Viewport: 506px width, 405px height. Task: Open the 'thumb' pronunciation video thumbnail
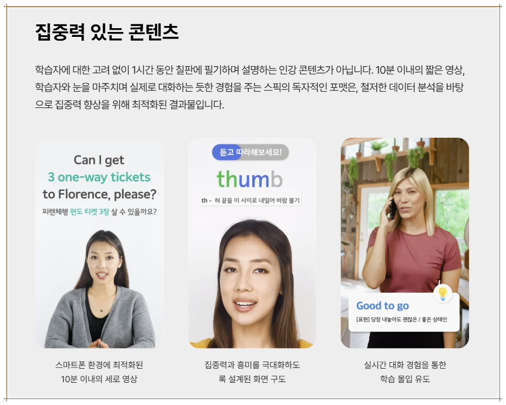252,243
